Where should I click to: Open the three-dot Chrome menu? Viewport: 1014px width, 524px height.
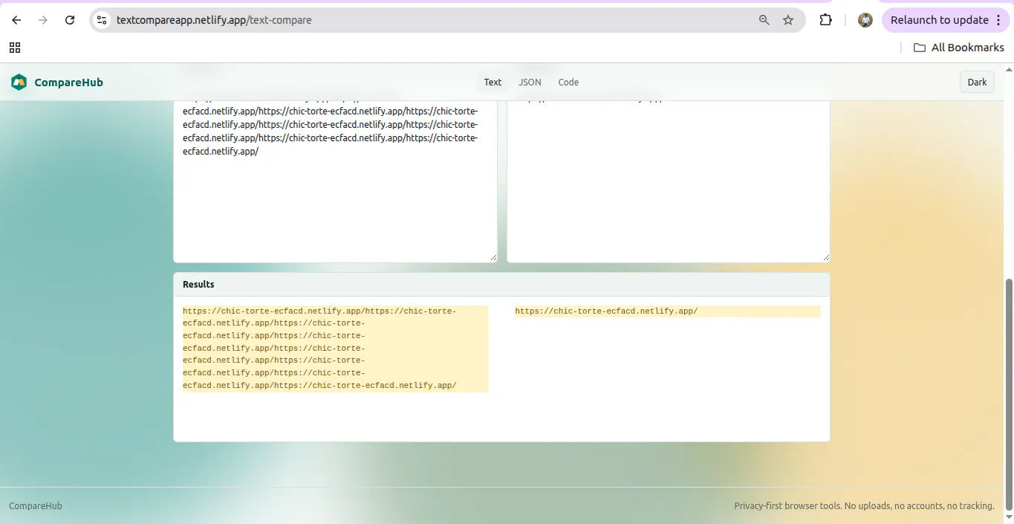pyautogui.click(x=999, y=20)
